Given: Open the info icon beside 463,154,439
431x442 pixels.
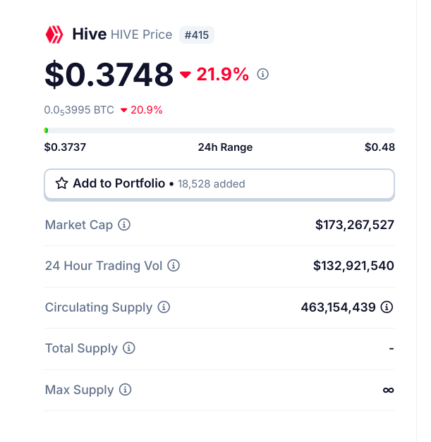Looking at the screenshot, I should point(387,307).
